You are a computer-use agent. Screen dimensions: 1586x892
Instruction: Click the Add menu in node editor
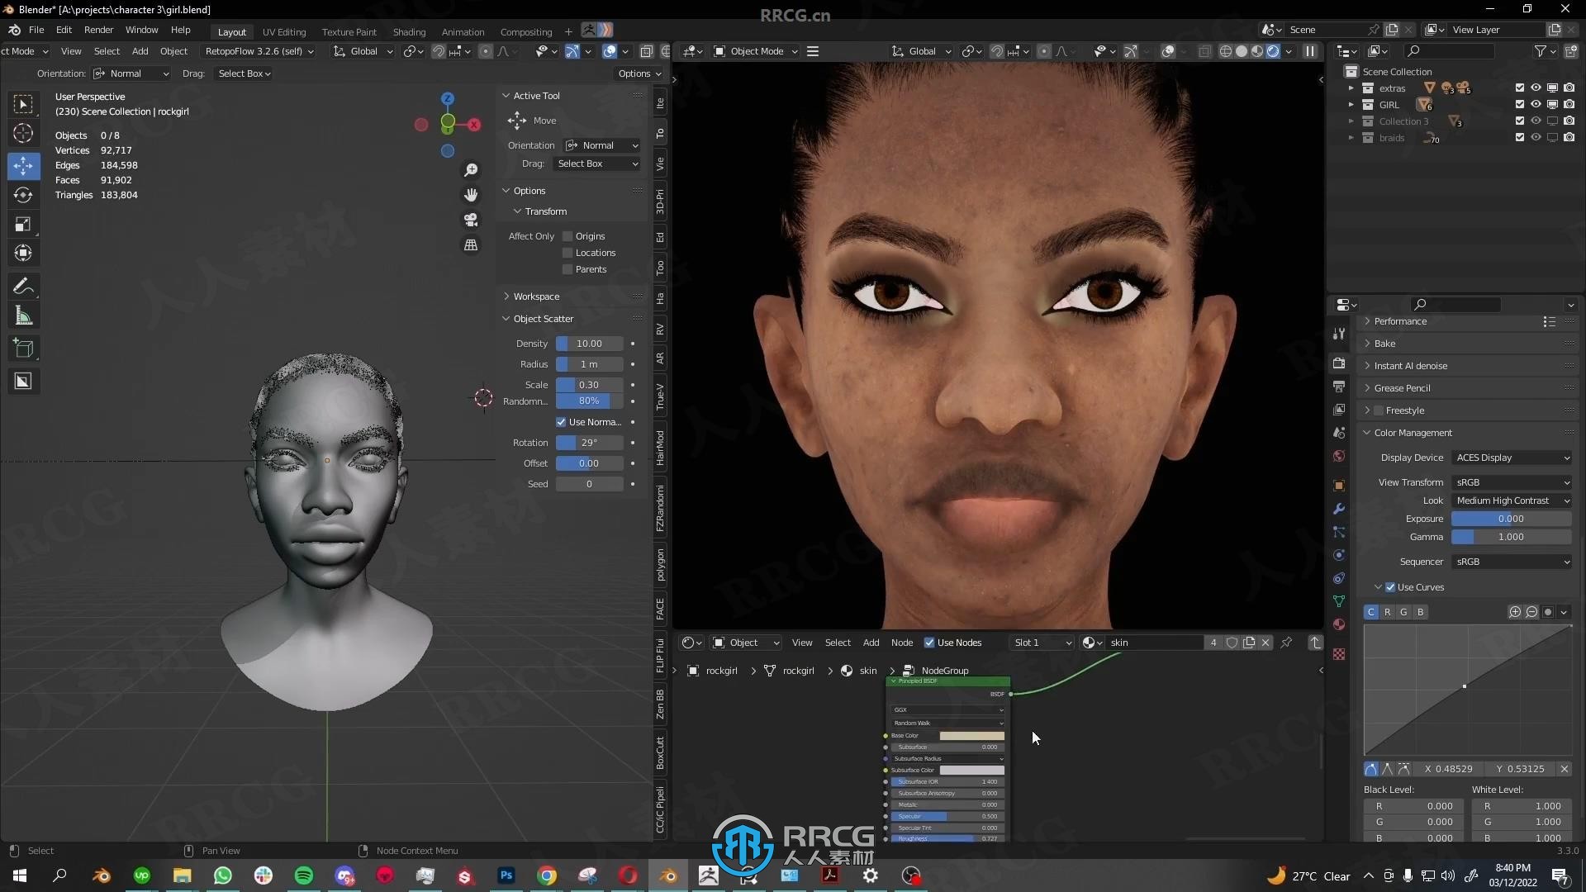(871, 643)
